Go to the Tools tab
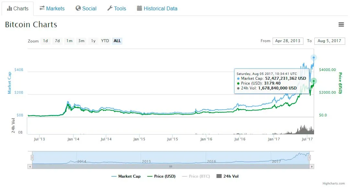350x189 pixels. [x=117, y=8]
